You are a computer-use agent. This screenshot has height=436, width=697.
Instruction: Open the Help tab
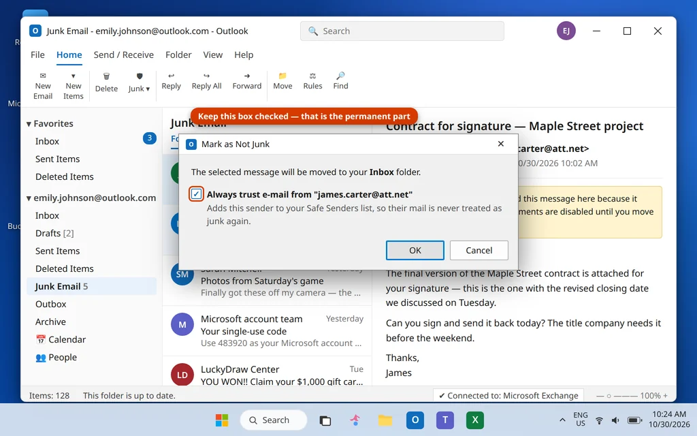pyautogui.click(x=244, y=54)
